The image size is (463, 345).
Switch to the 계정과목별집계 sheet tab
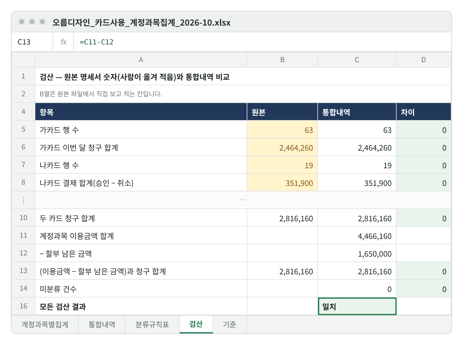tap(45, 325)
